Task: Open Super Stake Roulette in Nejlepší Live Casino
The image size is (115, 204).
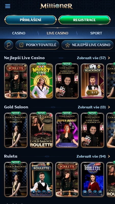Action: (16, 81)
